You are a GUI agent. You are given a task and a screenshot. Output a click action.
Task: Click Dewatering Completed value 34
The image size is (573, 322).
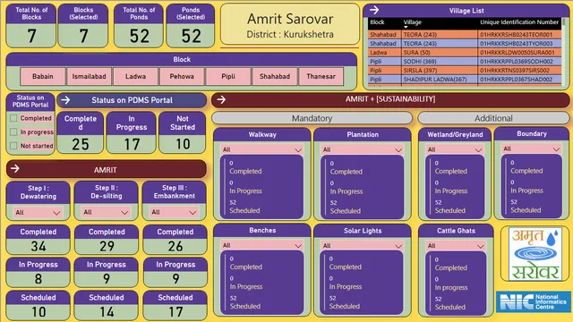coord(38,247)
